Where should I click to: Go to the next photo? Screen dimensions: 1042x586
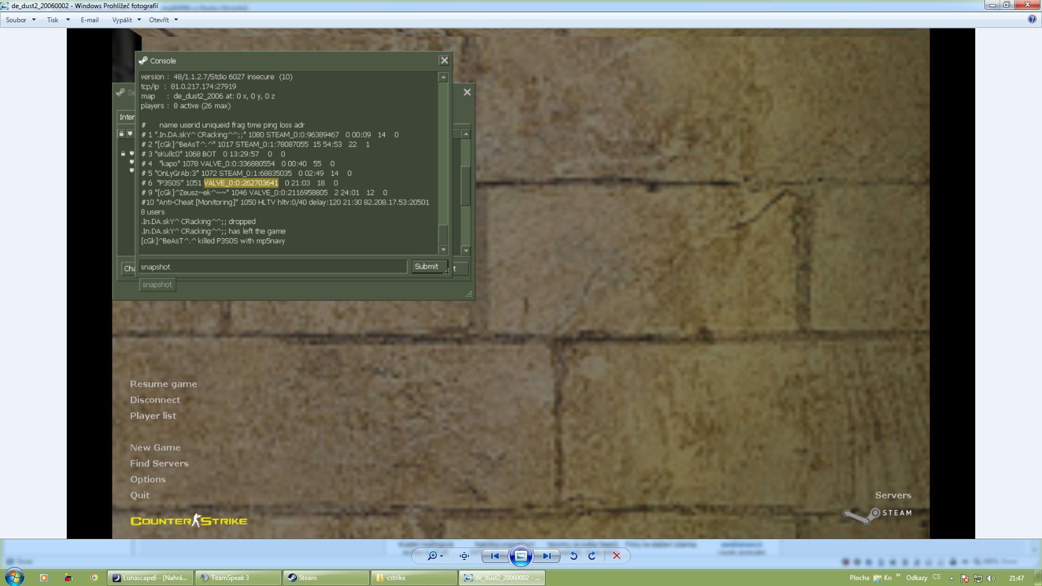coord(547,556)
